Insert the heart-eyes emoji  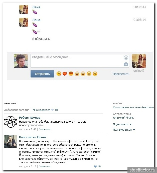tap(71, 74)
